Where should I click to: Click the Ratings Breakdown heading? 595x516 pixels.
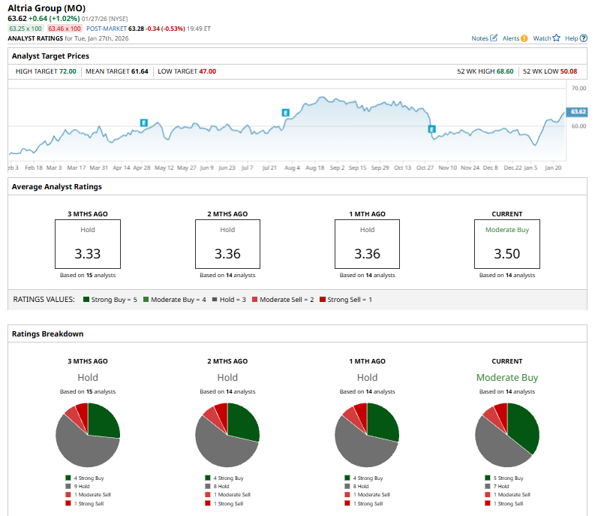48,333
